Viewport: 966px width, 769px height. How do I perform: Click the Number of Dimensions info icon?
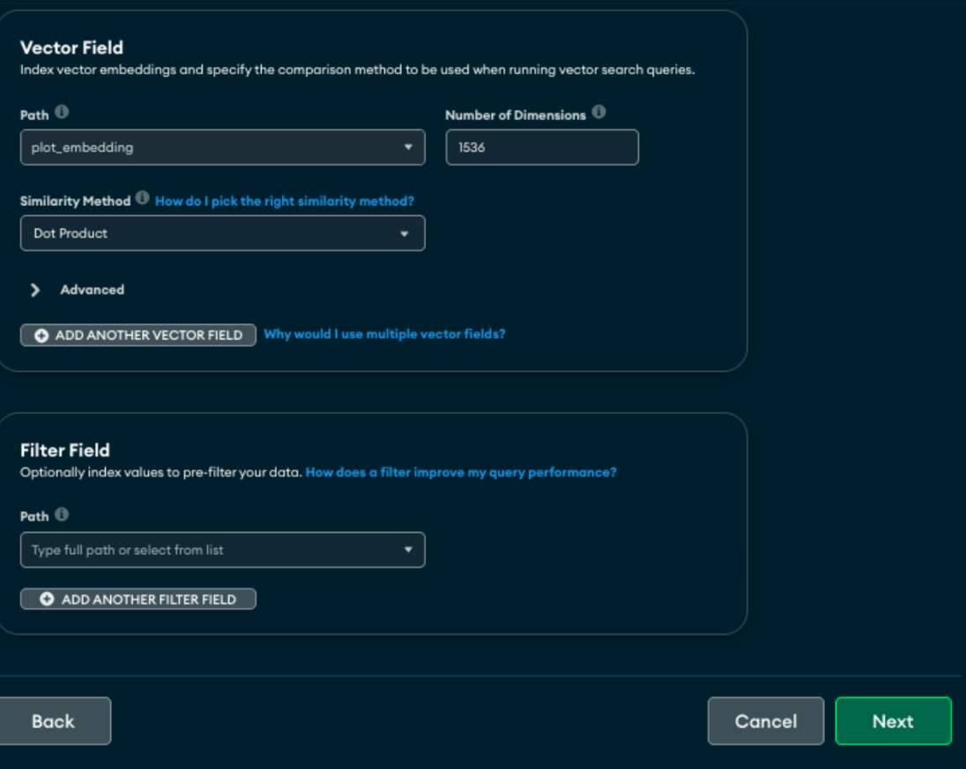coord(597,115)
